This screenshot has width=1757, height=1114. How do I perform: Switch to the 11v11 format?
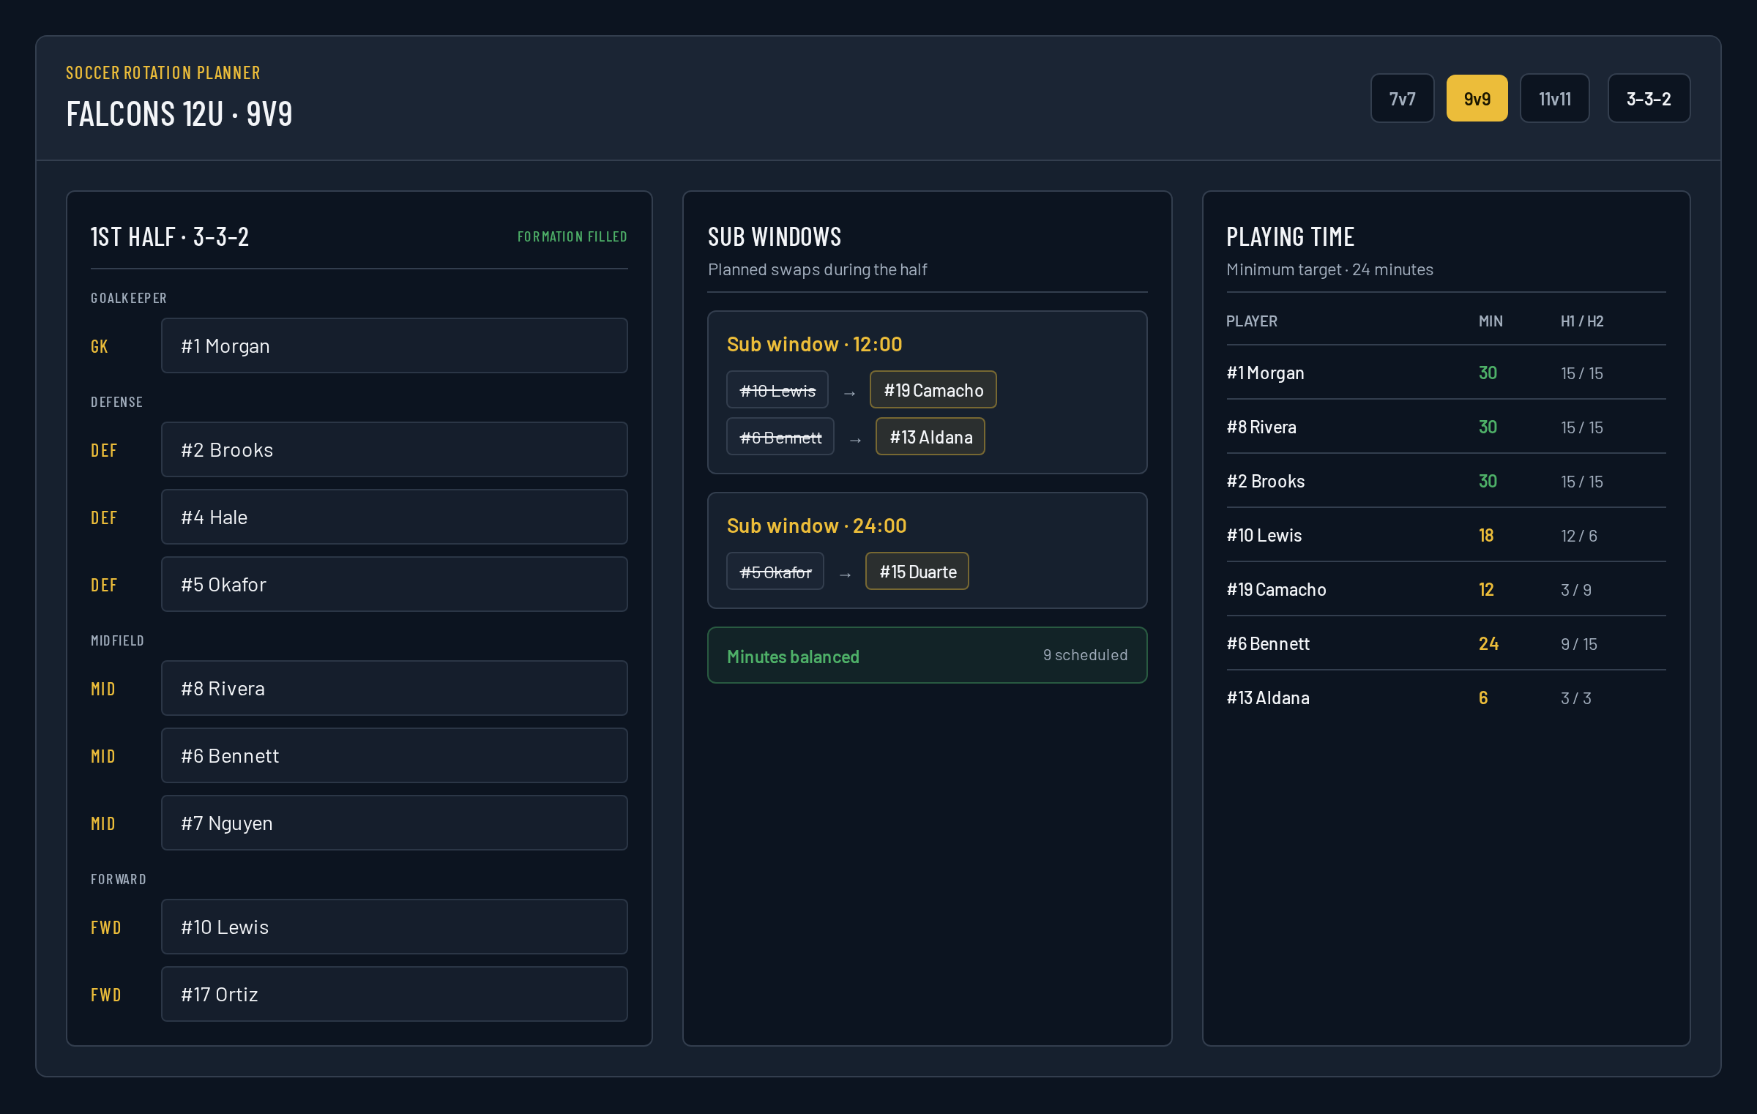tap(1554, 99)
